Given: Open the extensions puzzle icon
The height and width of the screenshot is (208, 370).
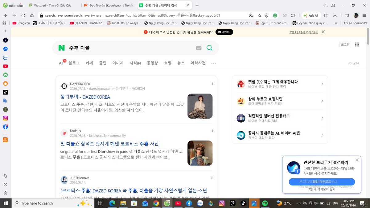Looking at the screenshot, I should point(293,15).
